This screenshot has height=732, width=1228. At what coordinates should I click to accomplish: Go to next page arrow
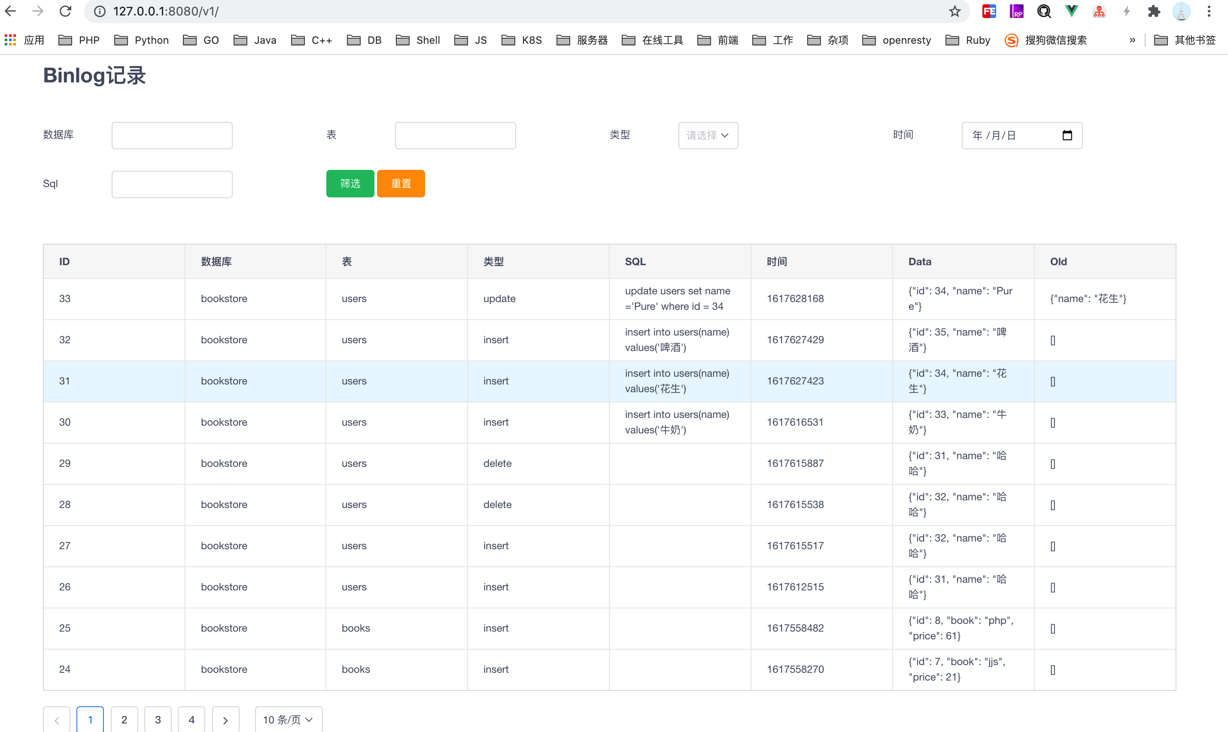pyautogui.click(x=225, y=720)
